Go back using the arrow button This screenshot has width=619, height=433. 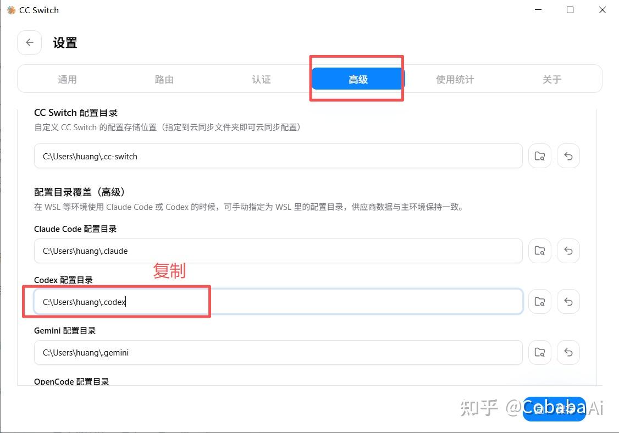coord(30,43)
